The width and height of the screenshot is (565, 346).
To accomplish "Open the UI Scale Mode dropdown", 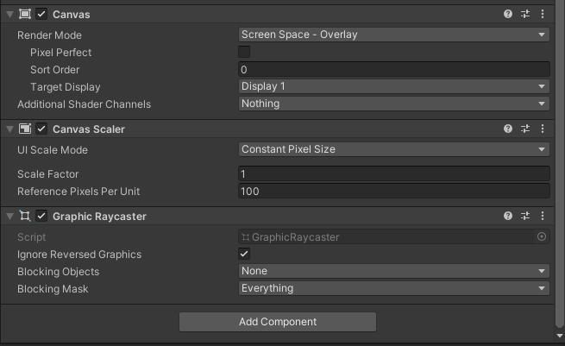I will point(393,149).
